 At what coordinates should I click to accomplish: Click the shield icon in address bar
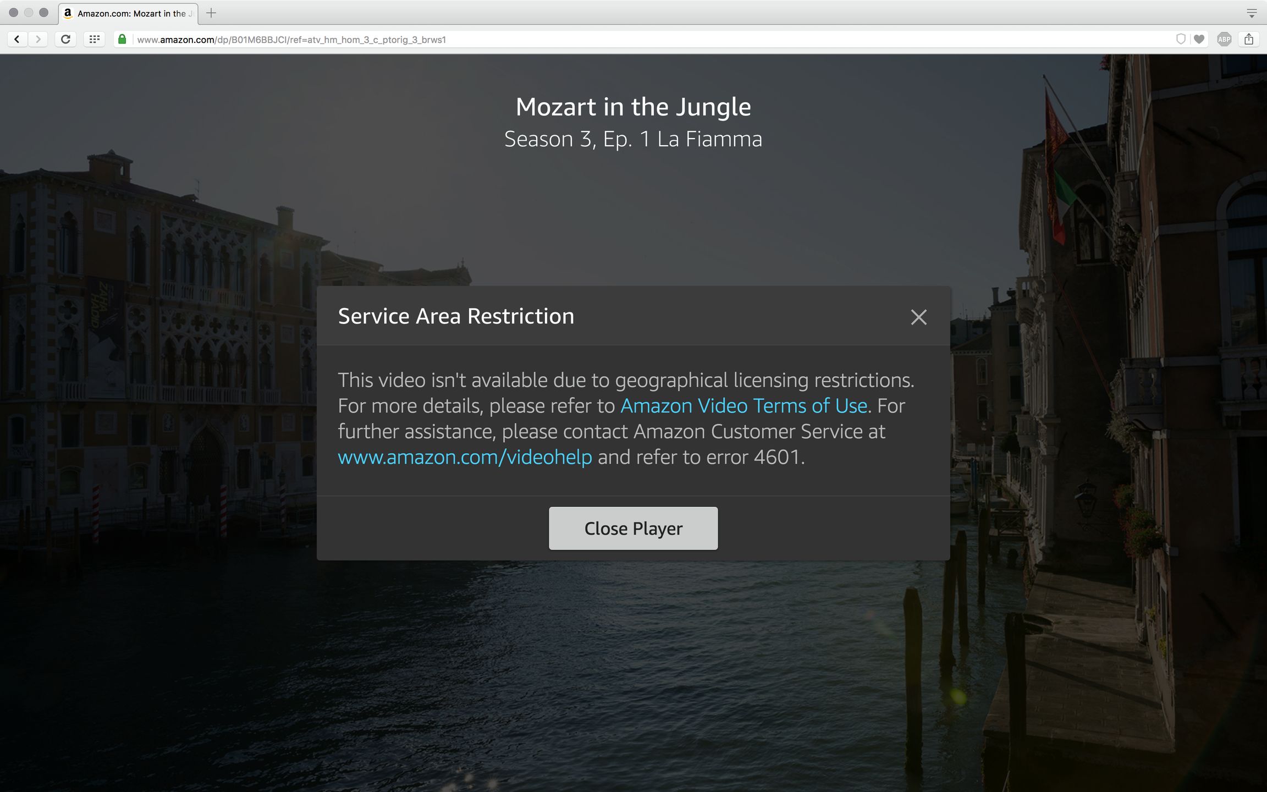[1180, 39]
